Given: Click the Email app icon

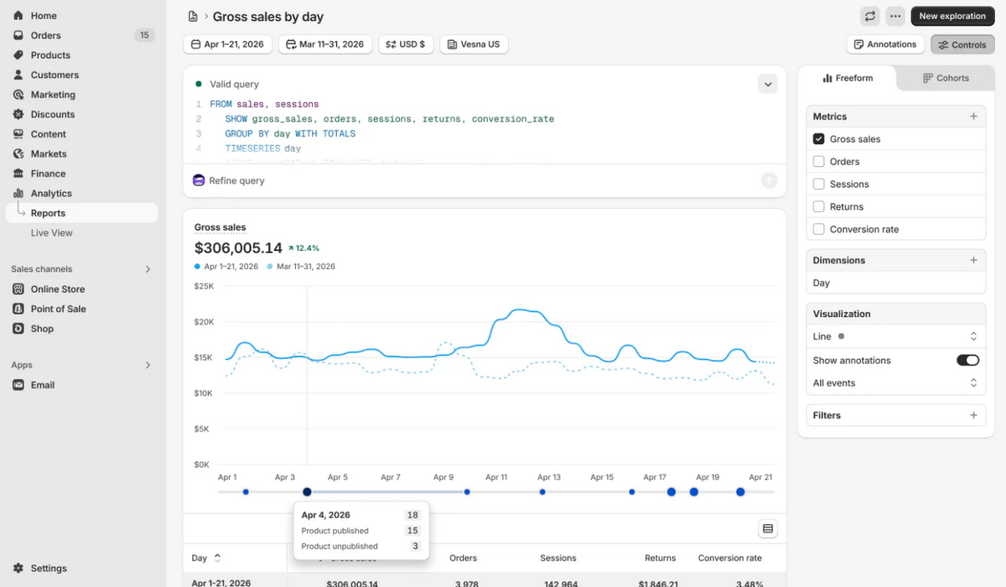Looking at the screenshot, I should tap(18, 385).
